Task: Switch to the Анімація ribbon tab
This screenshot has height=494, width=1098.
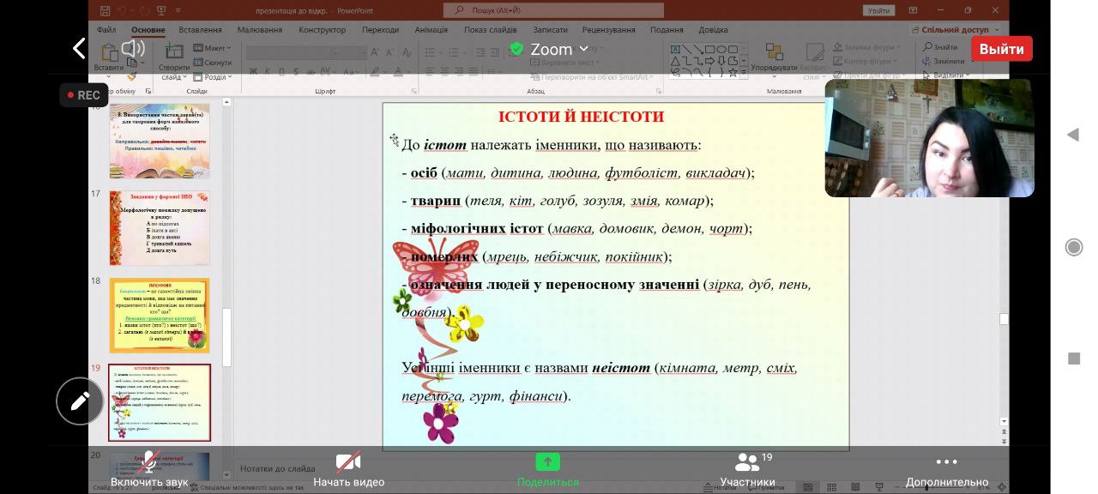Action: [x=431, y=30]
